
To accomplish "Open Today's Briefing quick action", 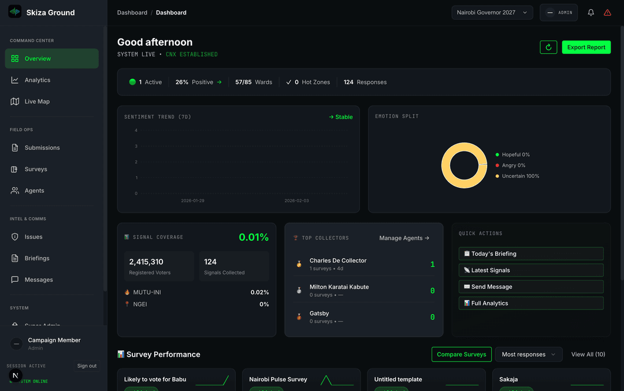I will (530, 254).
